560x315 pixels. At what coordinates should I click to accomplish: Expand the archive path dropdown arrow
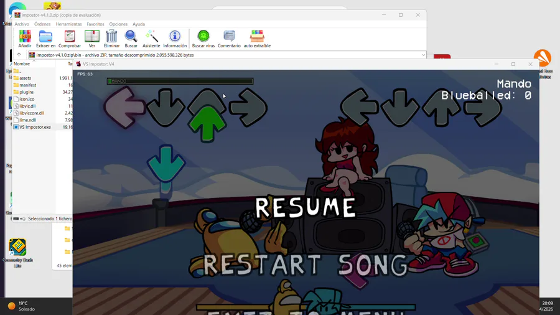(423, 55)
